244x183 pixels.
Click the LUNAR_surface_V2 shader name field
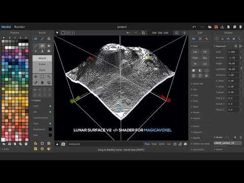click(x=228, y=143)
